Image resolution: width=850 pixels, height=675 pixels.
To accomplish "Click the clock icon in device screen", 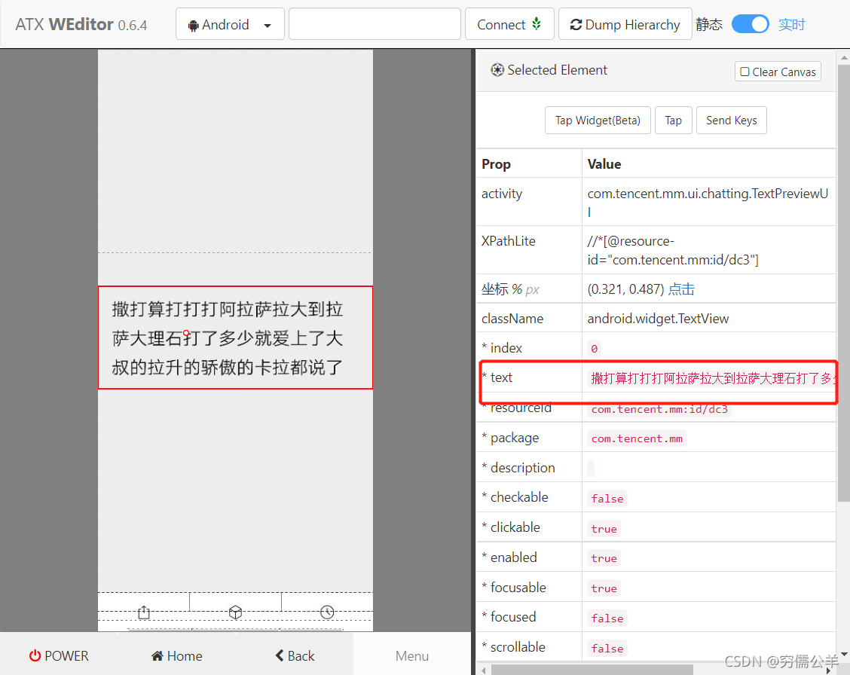I will coord(327,612).
